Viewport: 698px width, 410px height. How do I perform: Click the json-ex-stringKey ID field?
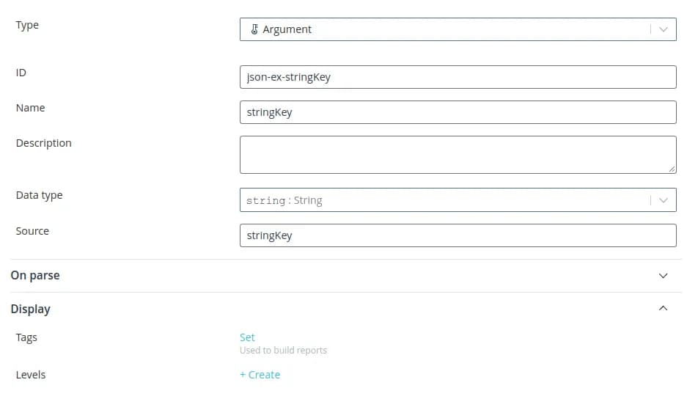tap(458, 77)
